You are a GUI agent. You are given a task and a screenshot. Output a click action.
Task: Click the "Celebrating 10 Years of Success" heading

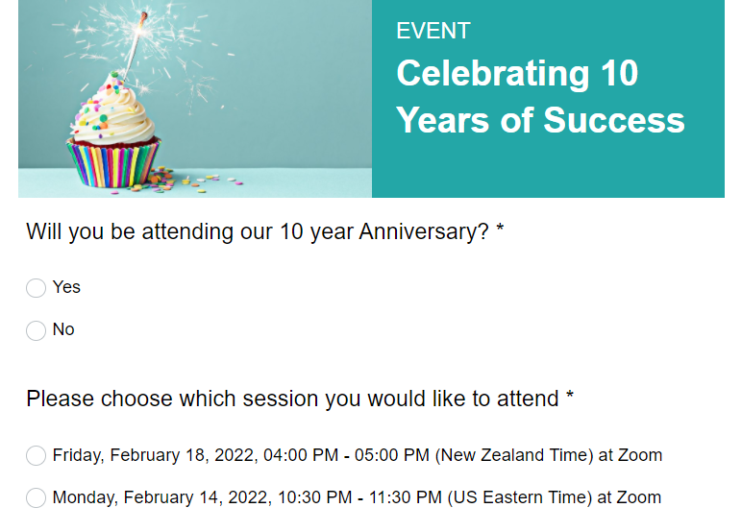[540, 97]
